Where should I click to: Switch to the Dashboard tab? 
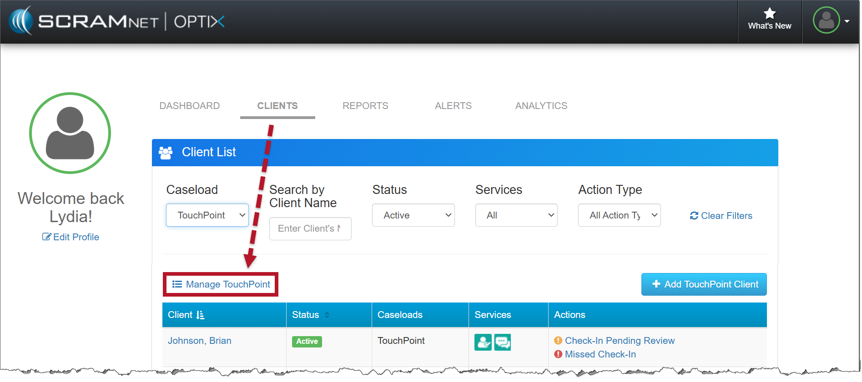tap(189, 106)
